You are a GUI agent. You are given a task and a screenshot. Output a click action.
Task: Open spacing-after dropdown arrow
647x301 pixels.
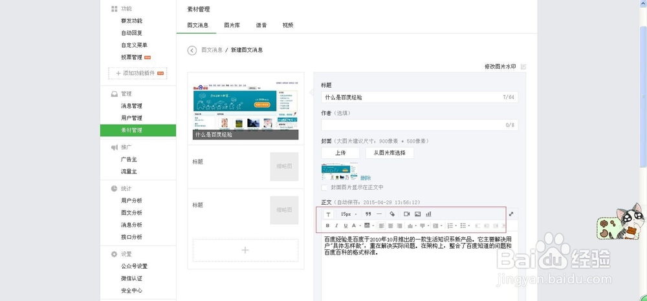pyautogui.click(x=428, y=225)
